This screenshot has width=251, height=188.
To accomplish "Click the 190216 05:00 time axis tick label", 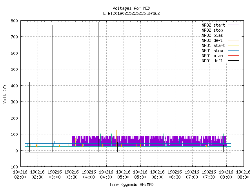I will 123,175.
